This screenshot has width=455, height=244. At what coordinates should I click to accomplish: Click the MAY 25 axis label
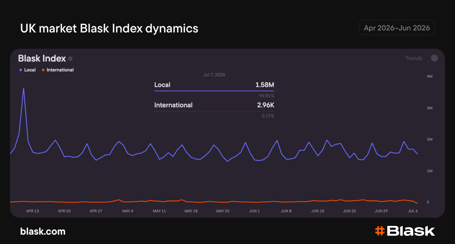click(223, 211)
